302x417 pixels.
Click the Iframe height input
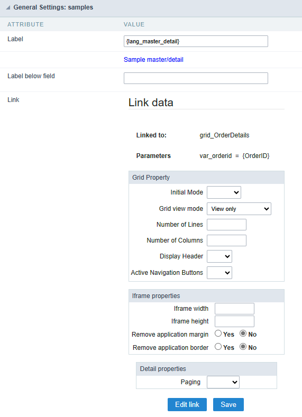(x=234, y=321)
